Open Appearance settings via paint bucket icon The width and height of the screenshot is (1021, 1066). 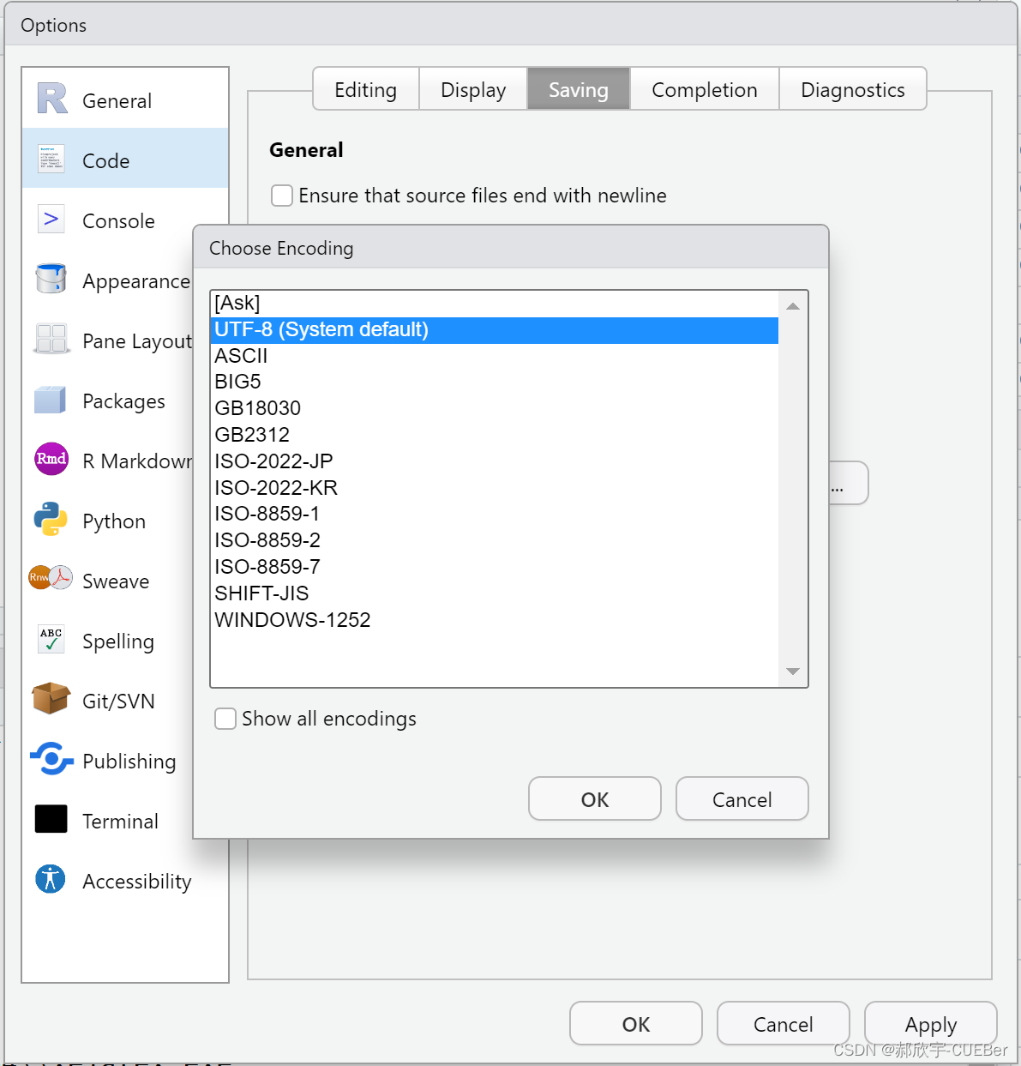coord(51,280)
